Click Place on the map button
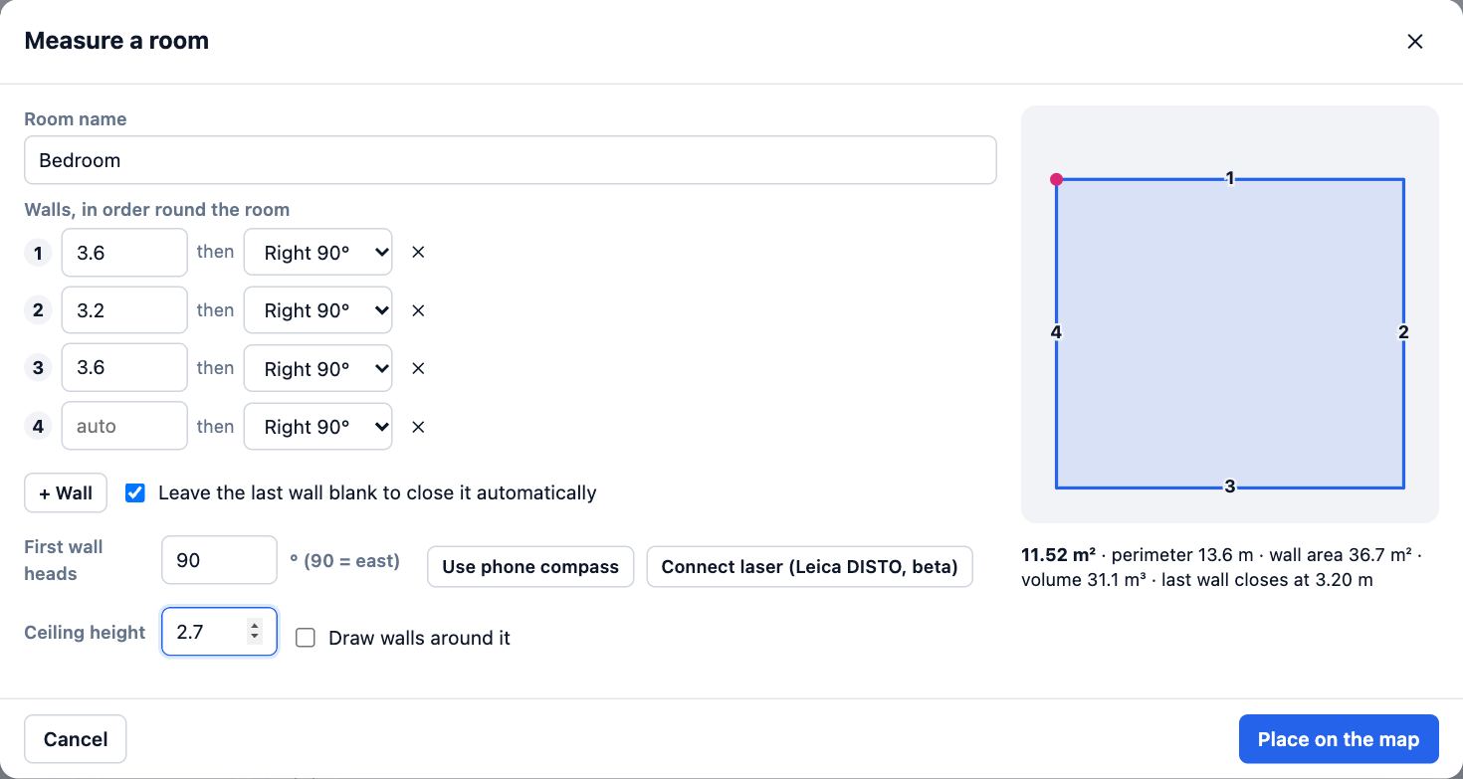 coord(1339,739)
